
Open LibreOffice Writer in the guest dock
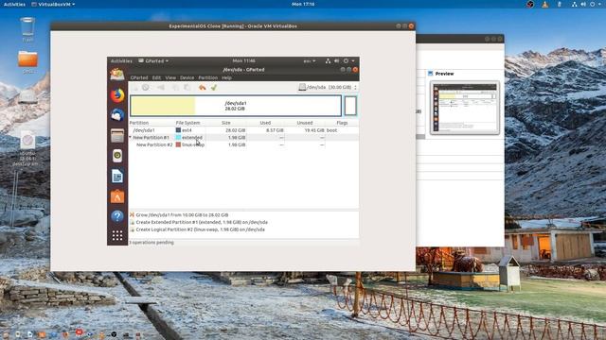(x=117, y=176)
